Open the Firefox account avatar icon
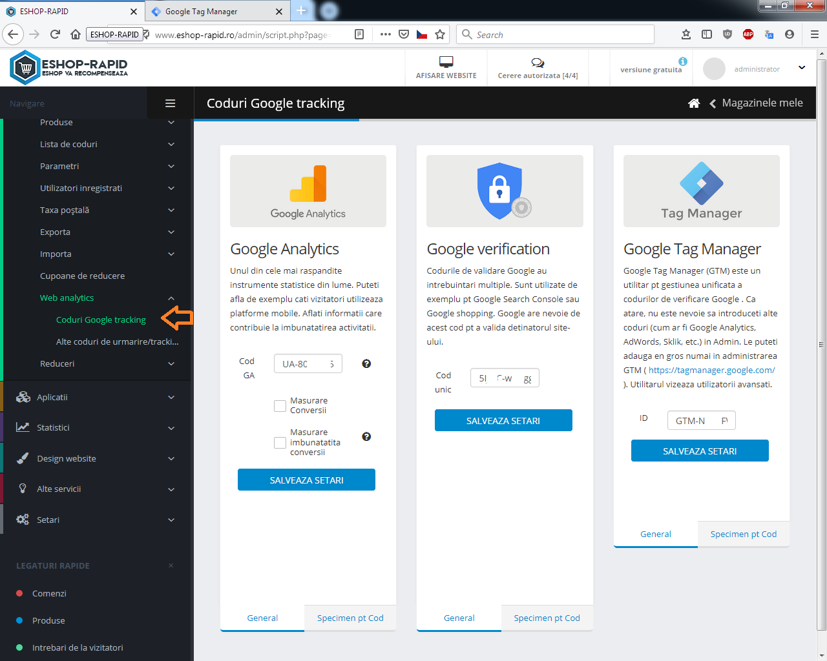 pos(790,34)
